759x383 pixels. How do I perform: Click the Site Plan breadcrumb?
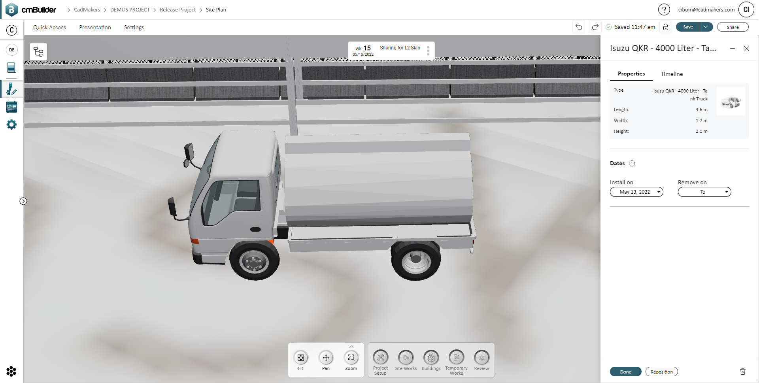coord(216,9)
